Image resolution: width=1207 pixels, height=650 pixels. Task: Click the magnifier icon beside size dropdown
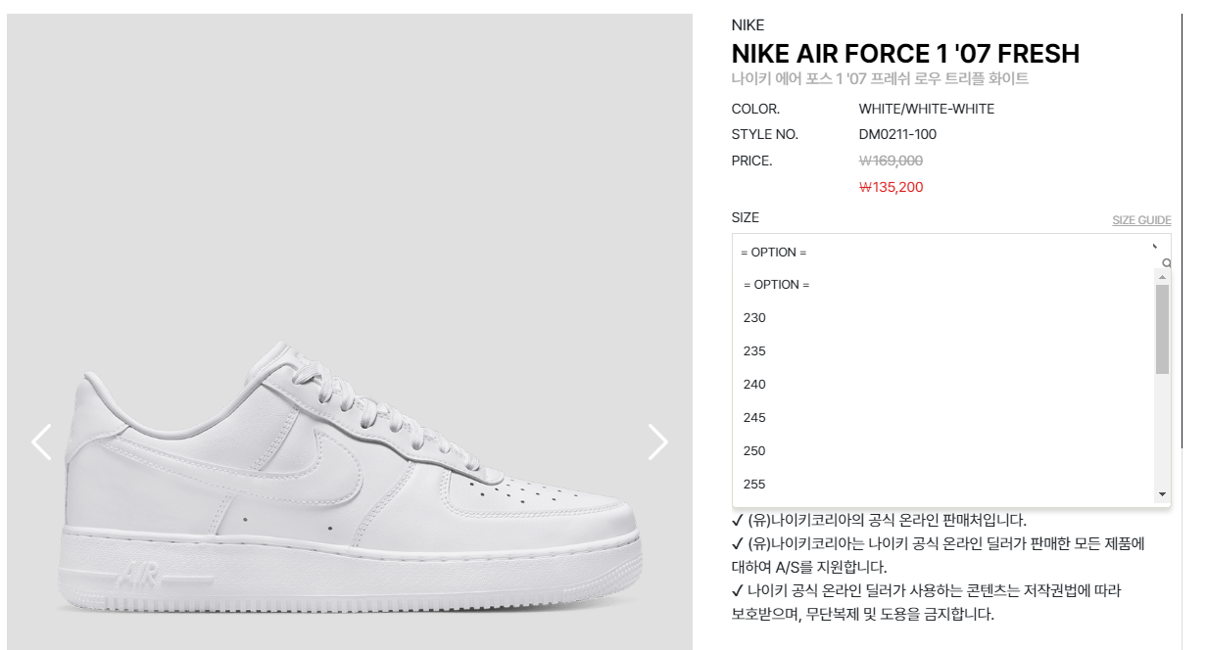[x=1166, y=263]
